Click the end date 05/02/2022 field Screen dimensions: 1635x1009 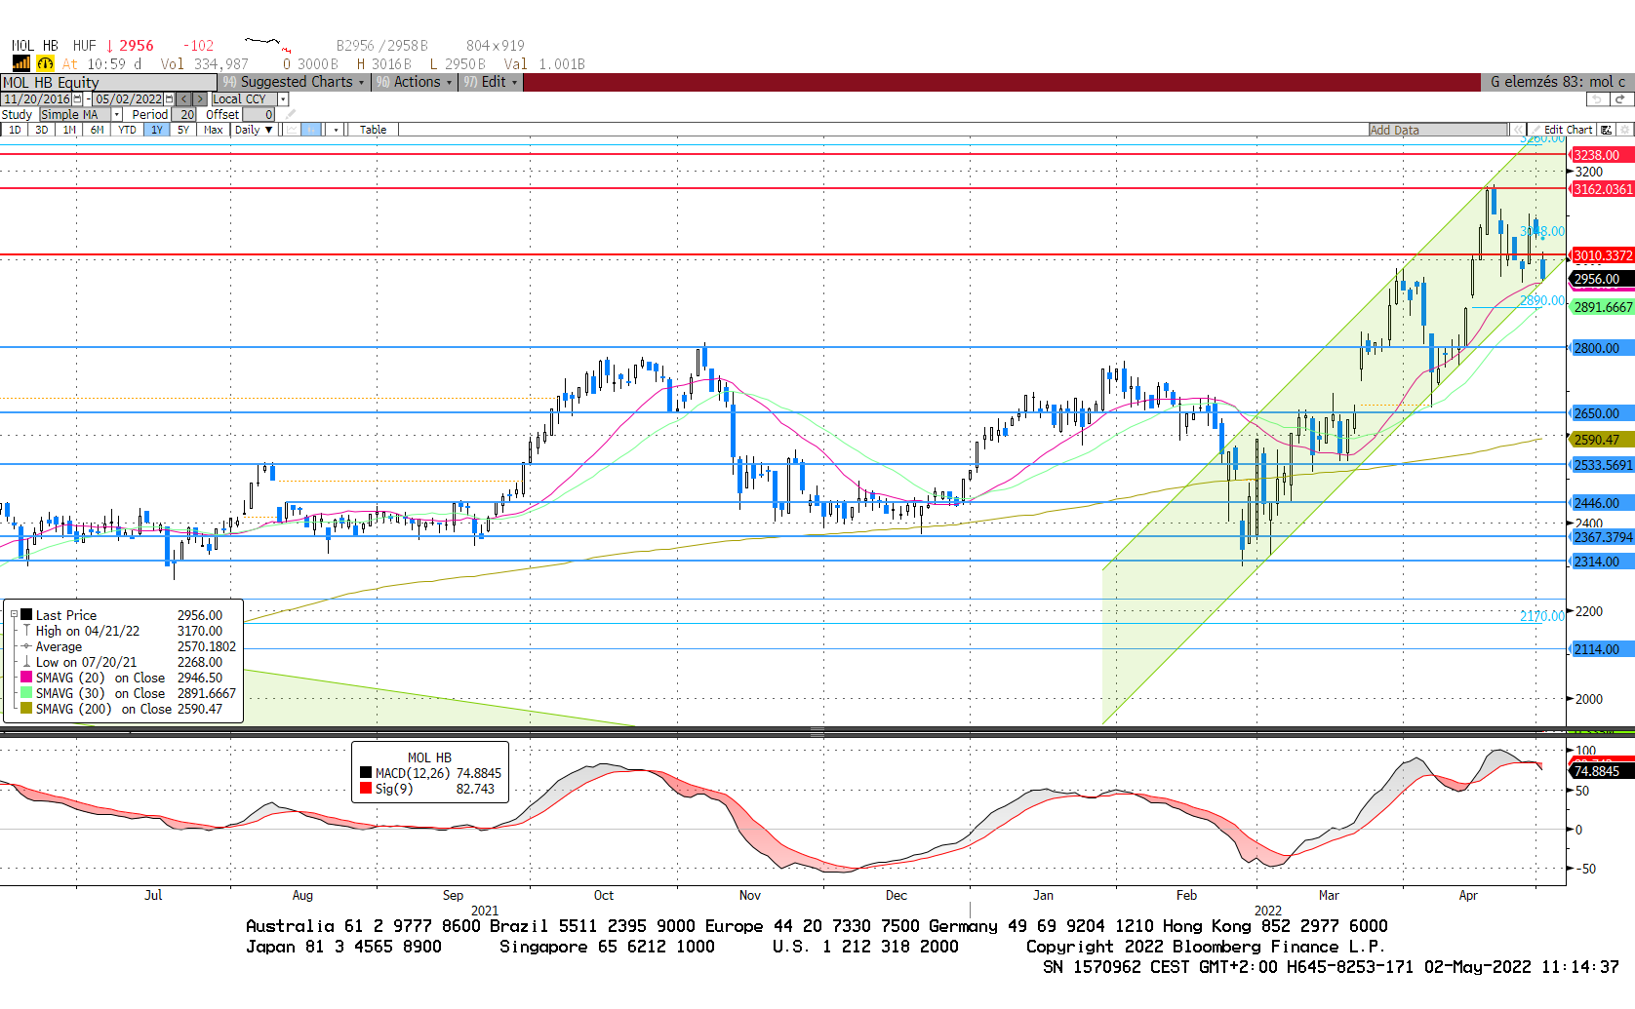click(128, 98)
